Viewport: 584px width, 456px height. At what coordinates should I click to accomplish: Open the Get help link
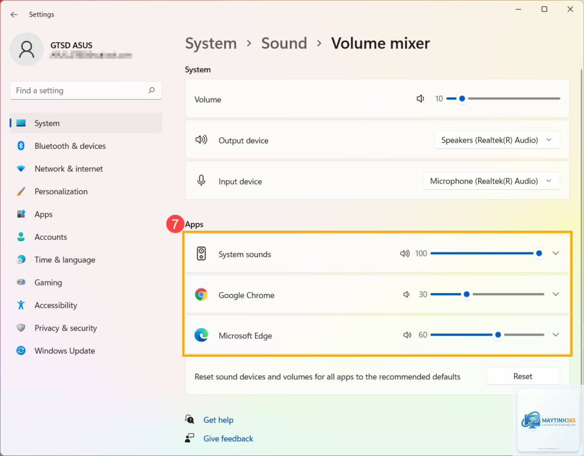tap(218, 420)
